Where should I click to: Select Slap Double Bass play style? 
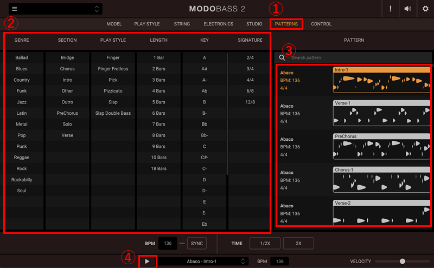[x=113, y=113]
